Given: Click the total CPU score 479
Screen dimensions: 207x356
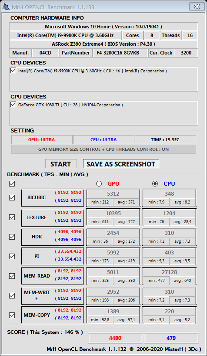Looking at the screenshot, I should click(x=171, y=338).
